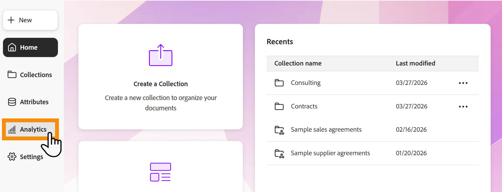Click the Collections folder icon in sidebar
Screen dimensions: 502x192
(12, 75)
